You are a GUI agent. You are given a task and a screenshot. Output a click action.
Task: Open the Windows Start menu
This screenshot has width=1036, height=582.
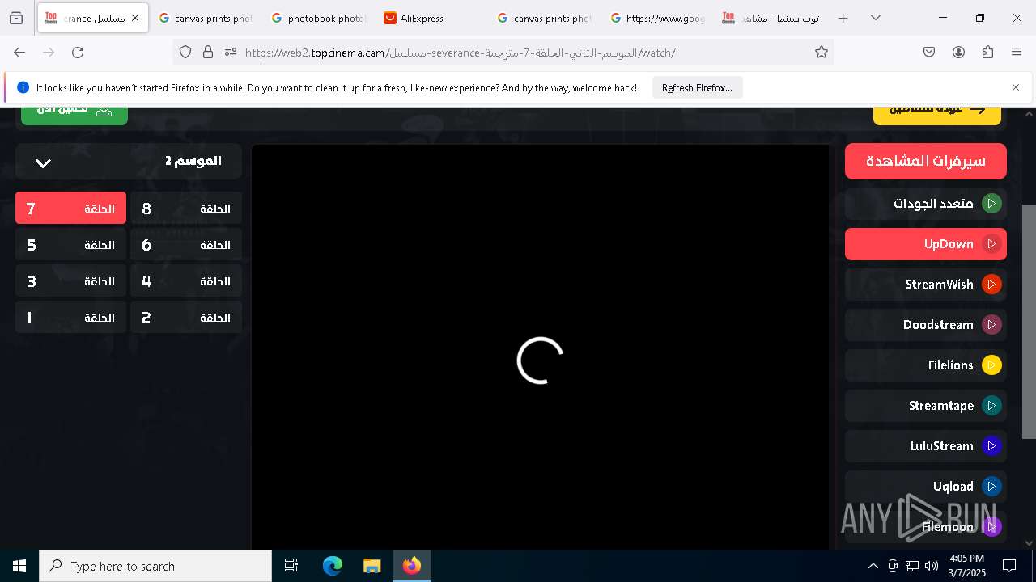pos(19,566)
